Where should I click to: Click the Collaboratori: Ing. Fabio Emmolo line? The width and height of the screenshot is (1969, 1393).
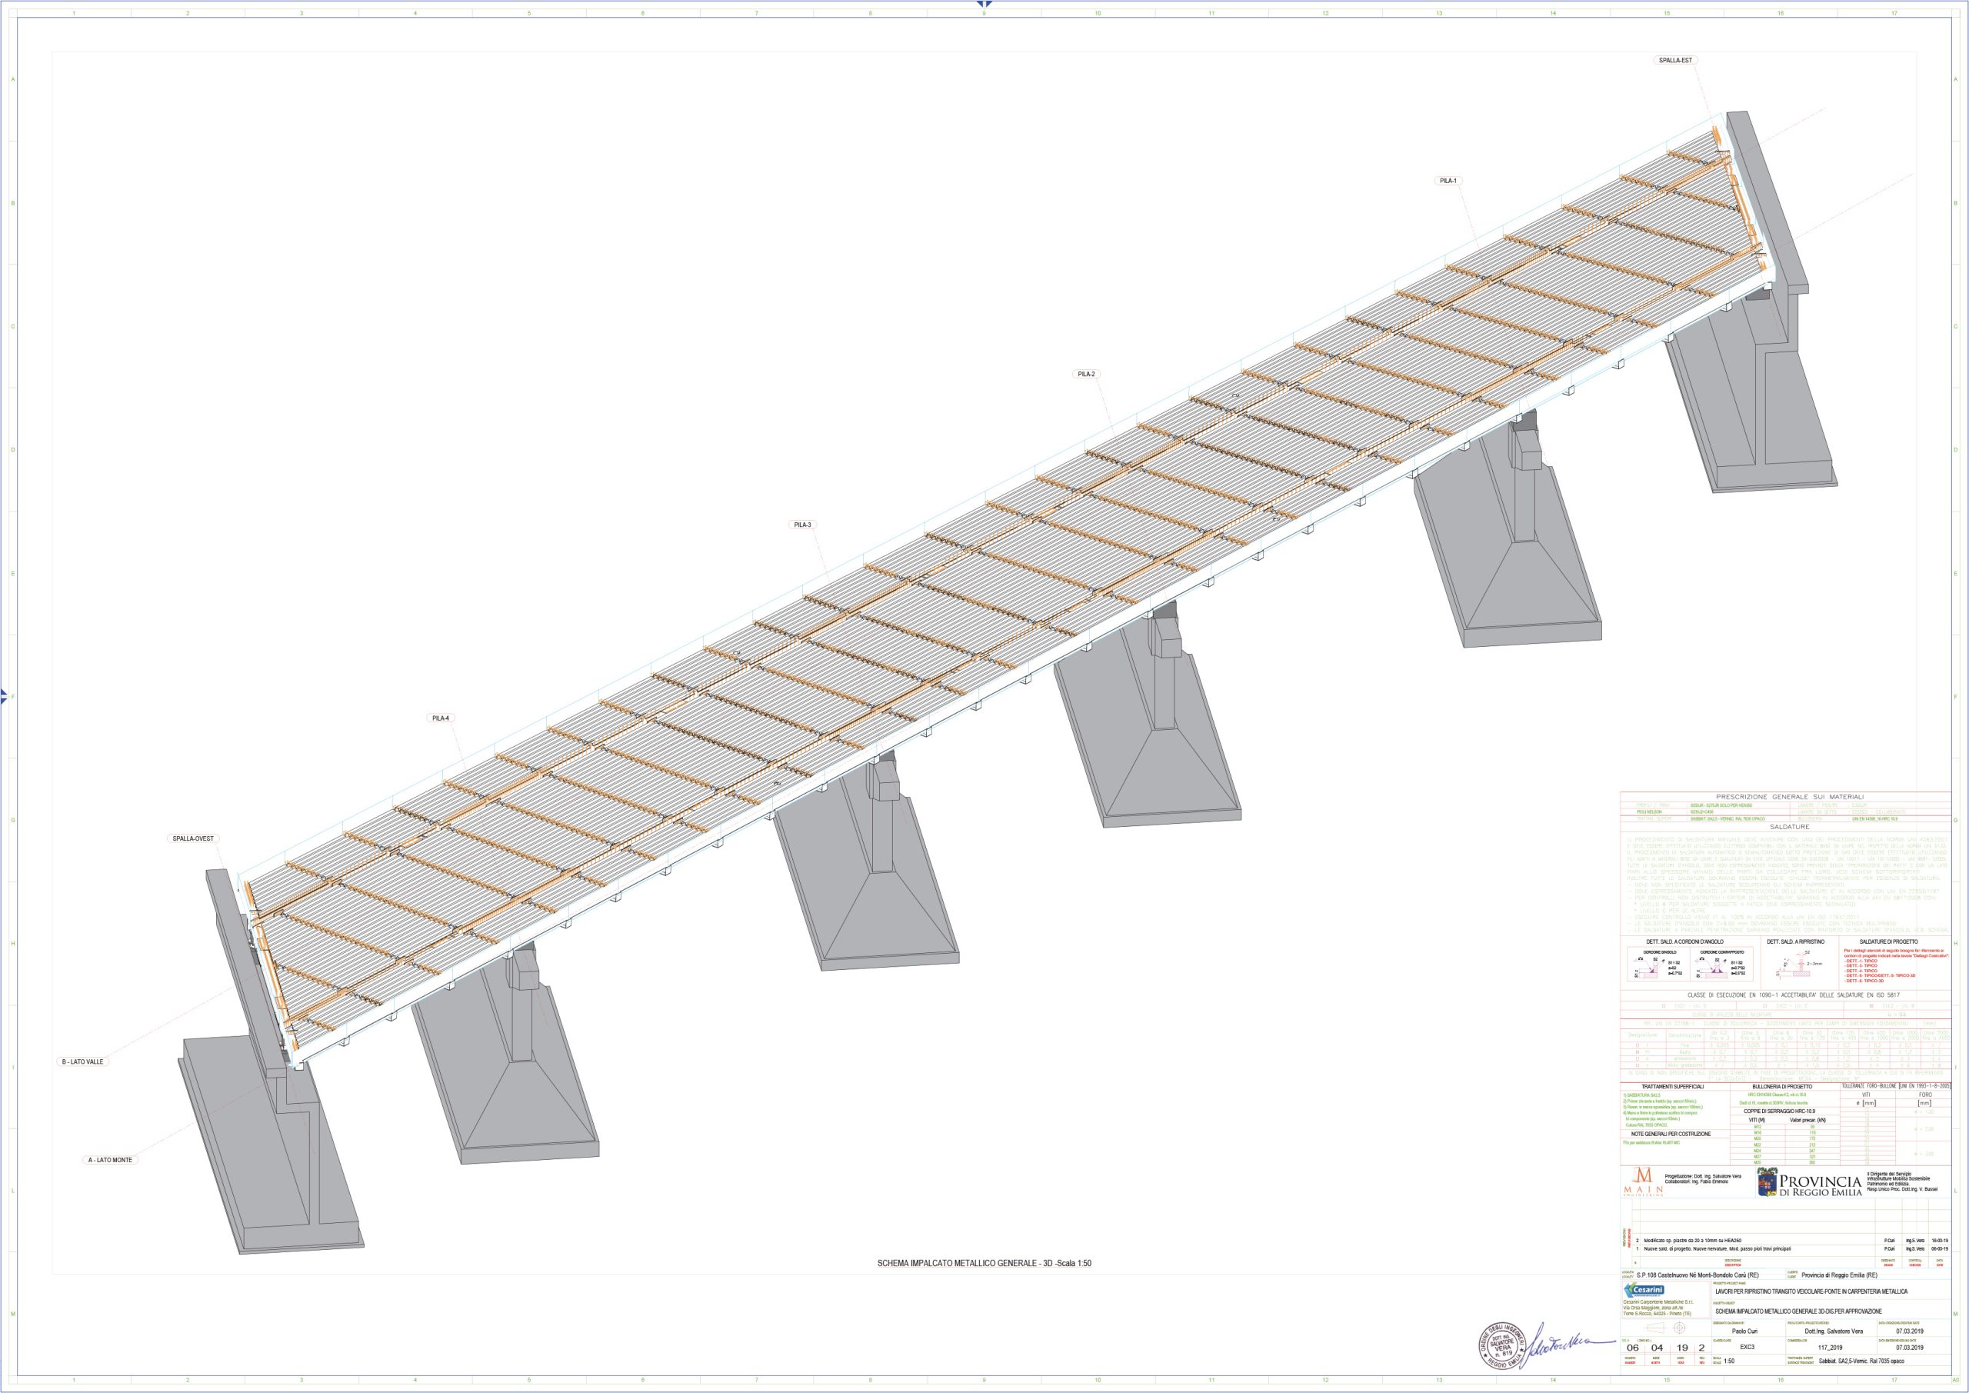click(x=1697, y=1182)
